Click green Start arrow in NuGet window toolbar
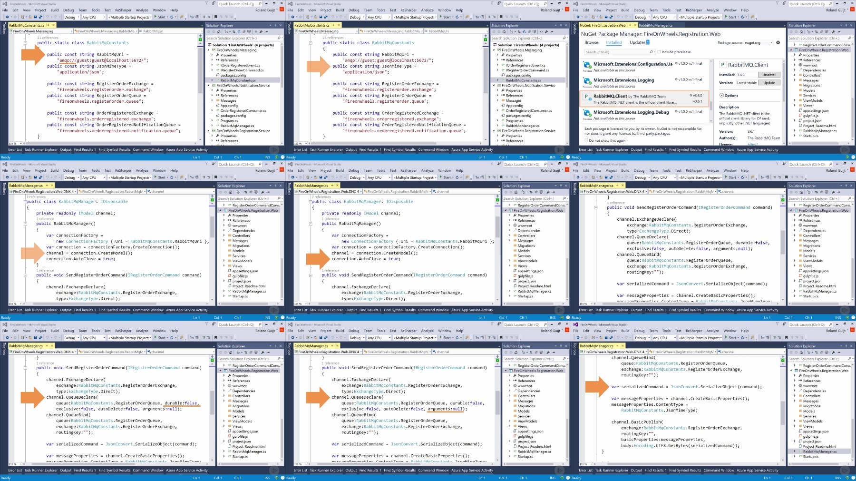 [x=726, y=17]
